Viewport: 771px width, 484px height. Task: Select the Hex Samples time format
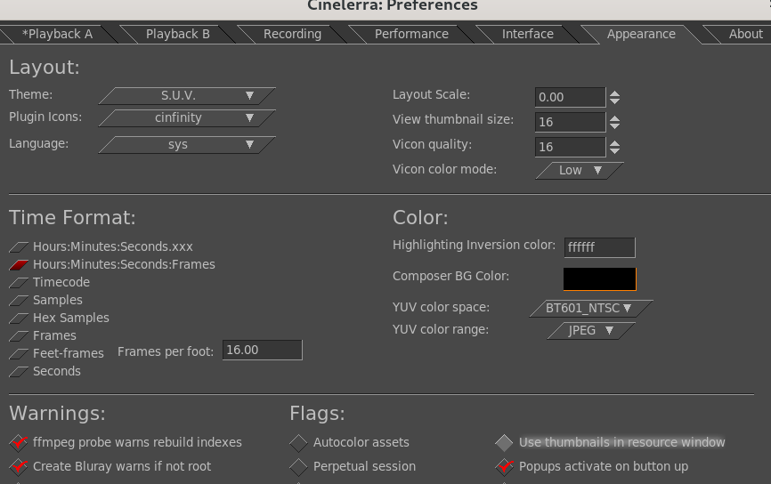click(59, 318)
